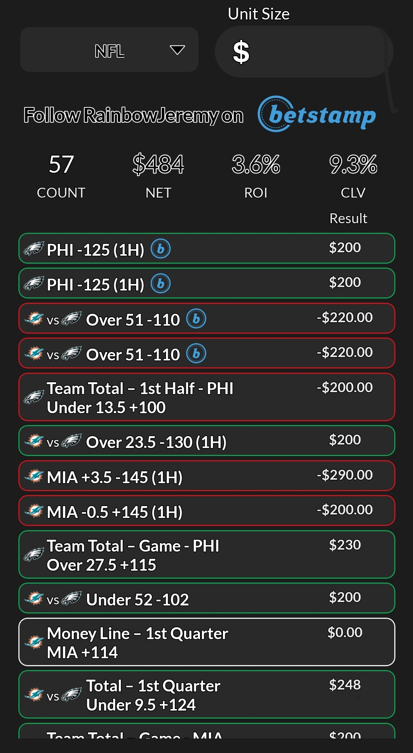Screen dimensions: 413x753
Task: Click betstamp badge on second Over 51 bet
Action: [196, 354]
